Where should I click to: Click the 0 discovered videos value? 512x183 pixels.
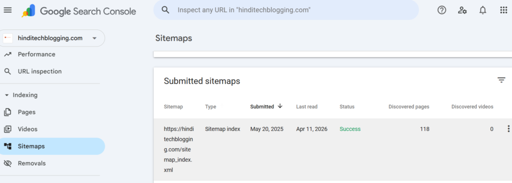[x=492, y=129]
